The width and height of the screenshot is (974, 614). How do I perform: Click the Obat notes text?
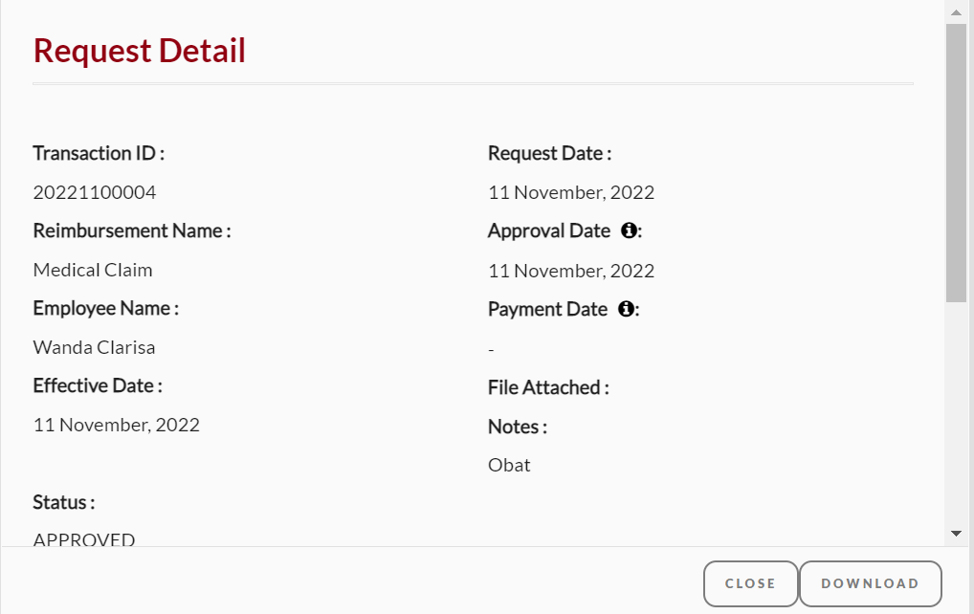509,465
